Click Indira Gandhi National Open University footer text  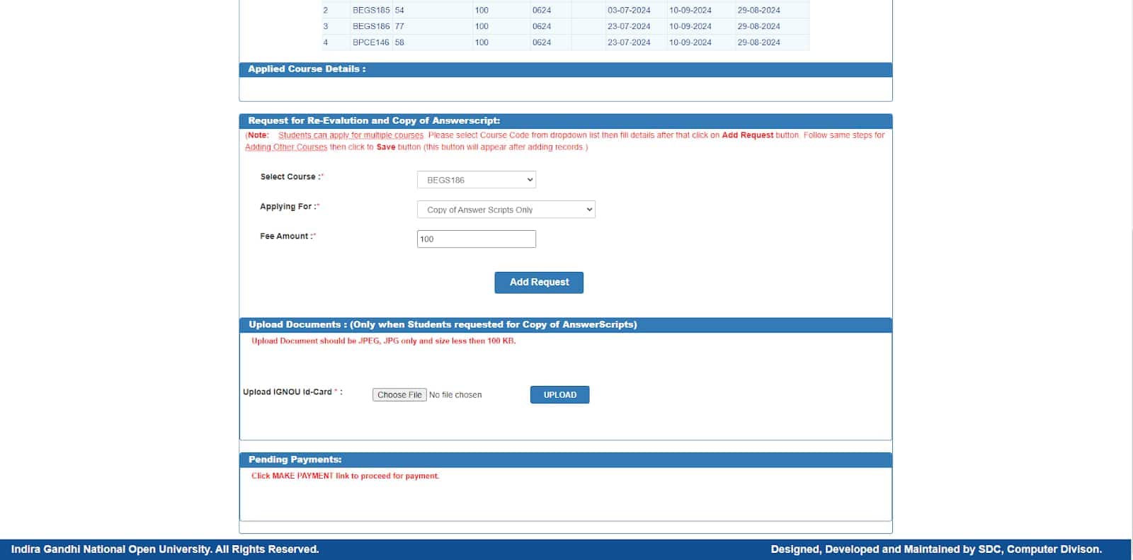165,549
